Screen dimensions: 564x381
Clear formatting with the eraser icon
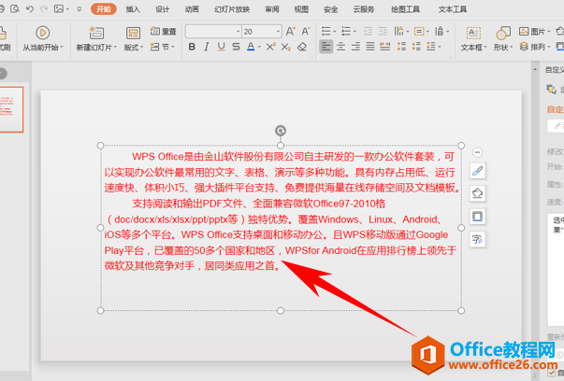pyautogui.click(x=303, y=47)
